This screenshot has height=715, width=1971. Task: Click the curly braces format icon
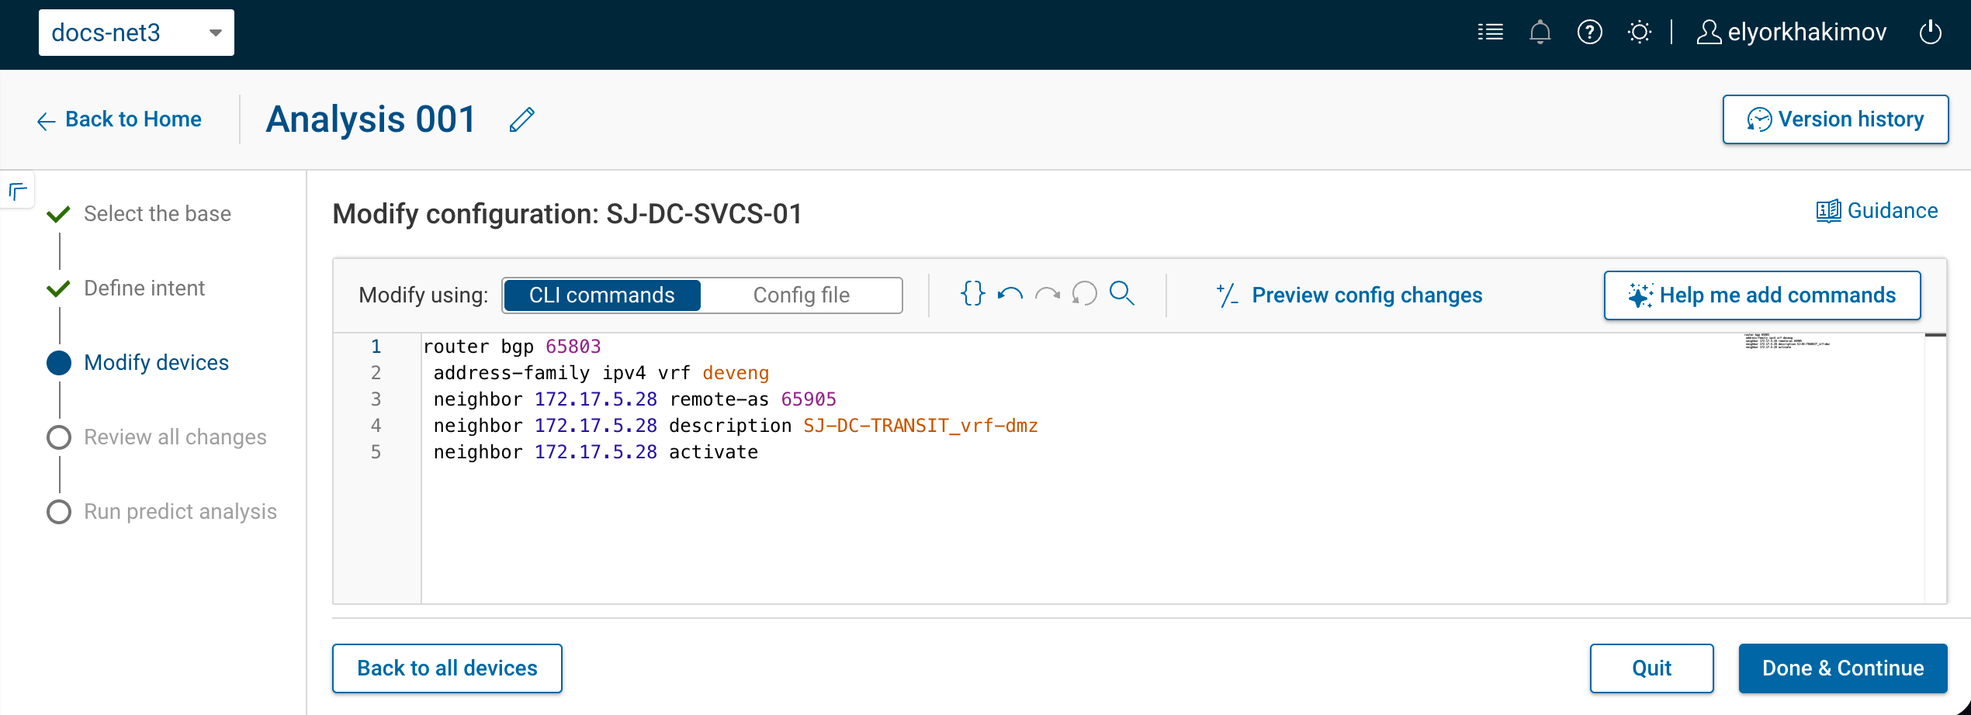972,294
